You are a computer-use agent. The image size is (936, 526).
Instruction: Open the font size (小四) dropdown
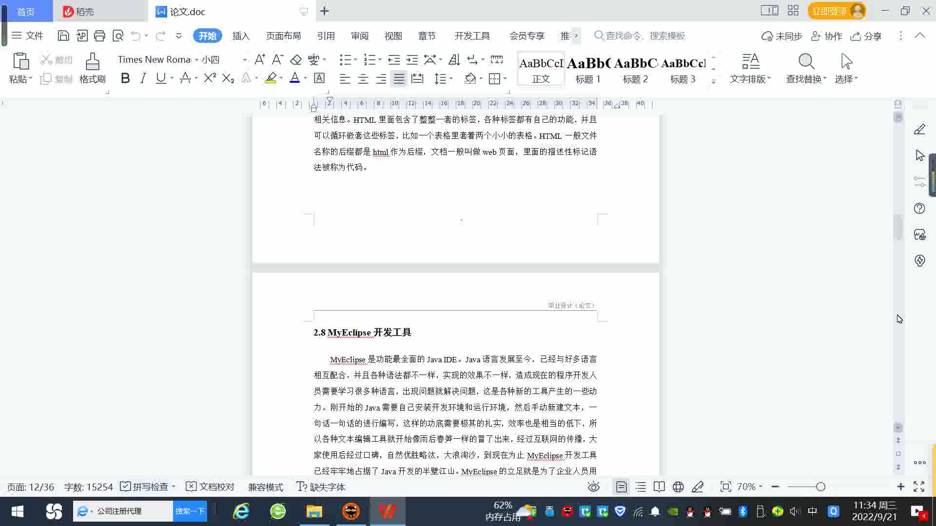(245, 60)
